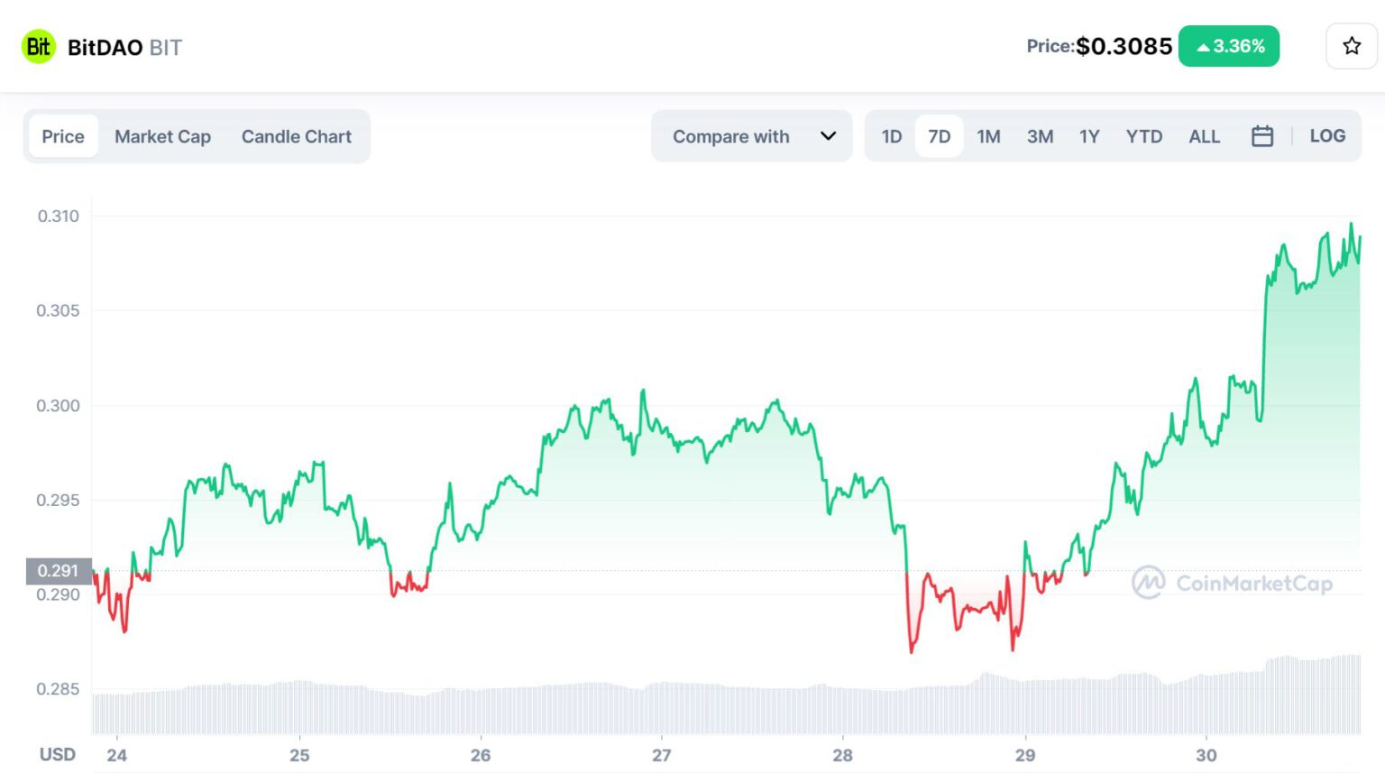Viewport: 1385px width, 773px height.
Task: Click the Compare with chevron arrow
Action: point(828,136)
